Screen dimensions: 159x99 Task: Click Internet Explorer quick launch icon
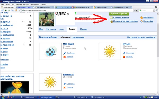[x=14, y=97]
